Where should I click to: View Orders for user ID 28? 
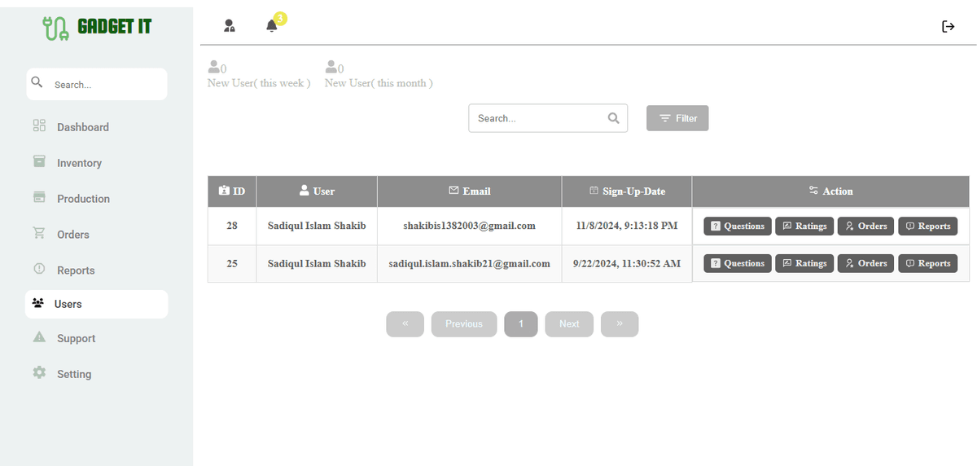point(866,226)
